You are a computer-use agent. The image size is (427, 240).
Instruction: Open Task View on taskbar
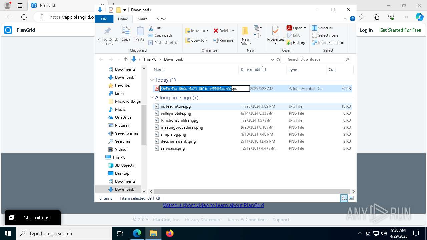pyautogui.click(x=120, y=233)
